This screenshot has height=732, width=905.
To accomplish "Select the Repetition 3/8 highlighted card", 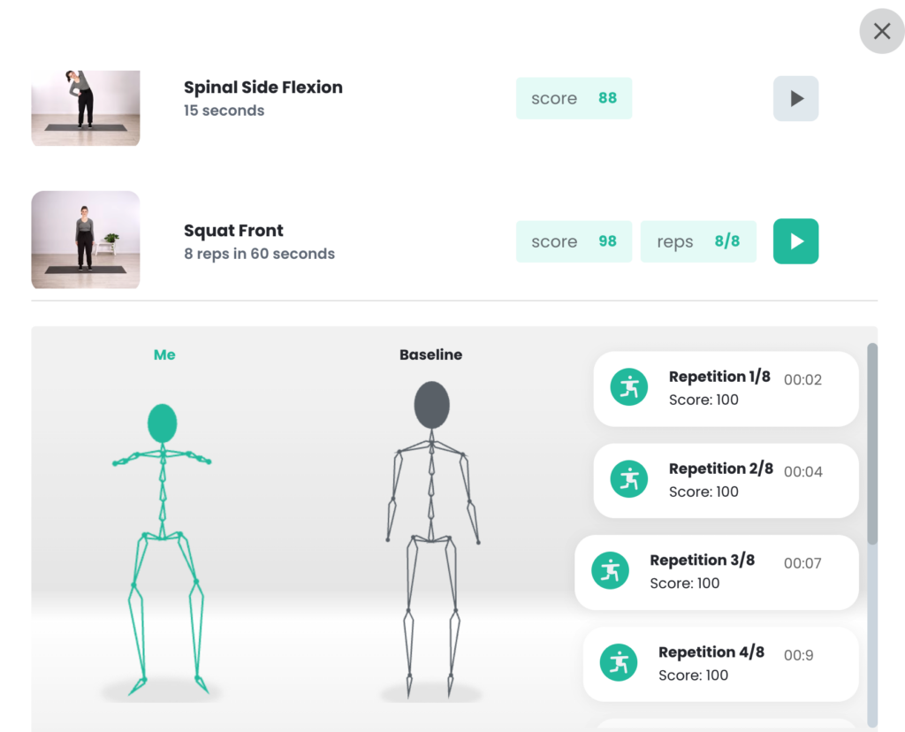I will tap(716, 572).
